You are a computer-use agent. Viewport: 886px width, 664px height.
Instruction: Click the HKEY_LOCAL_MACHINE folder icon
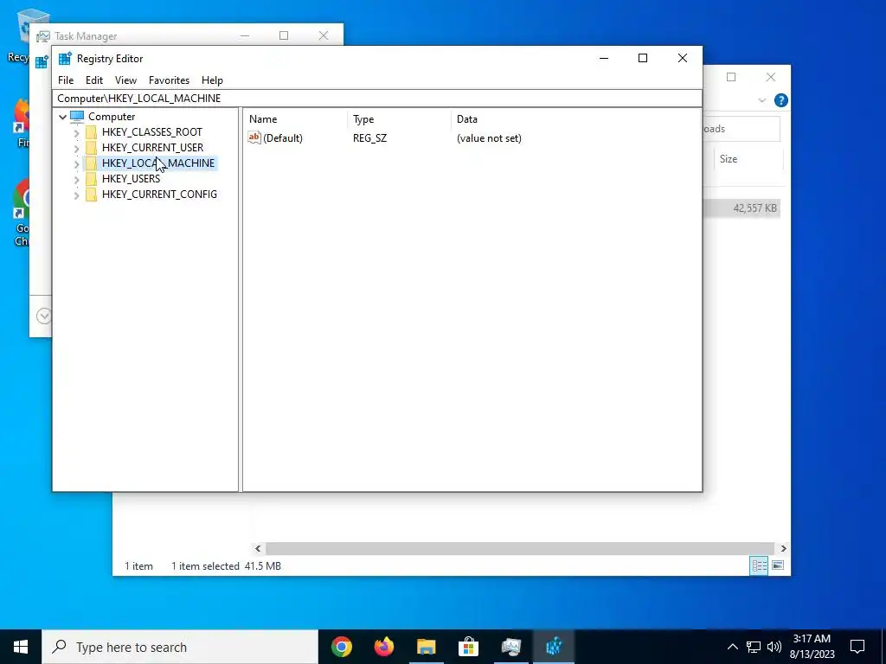(x=91, y=163)
